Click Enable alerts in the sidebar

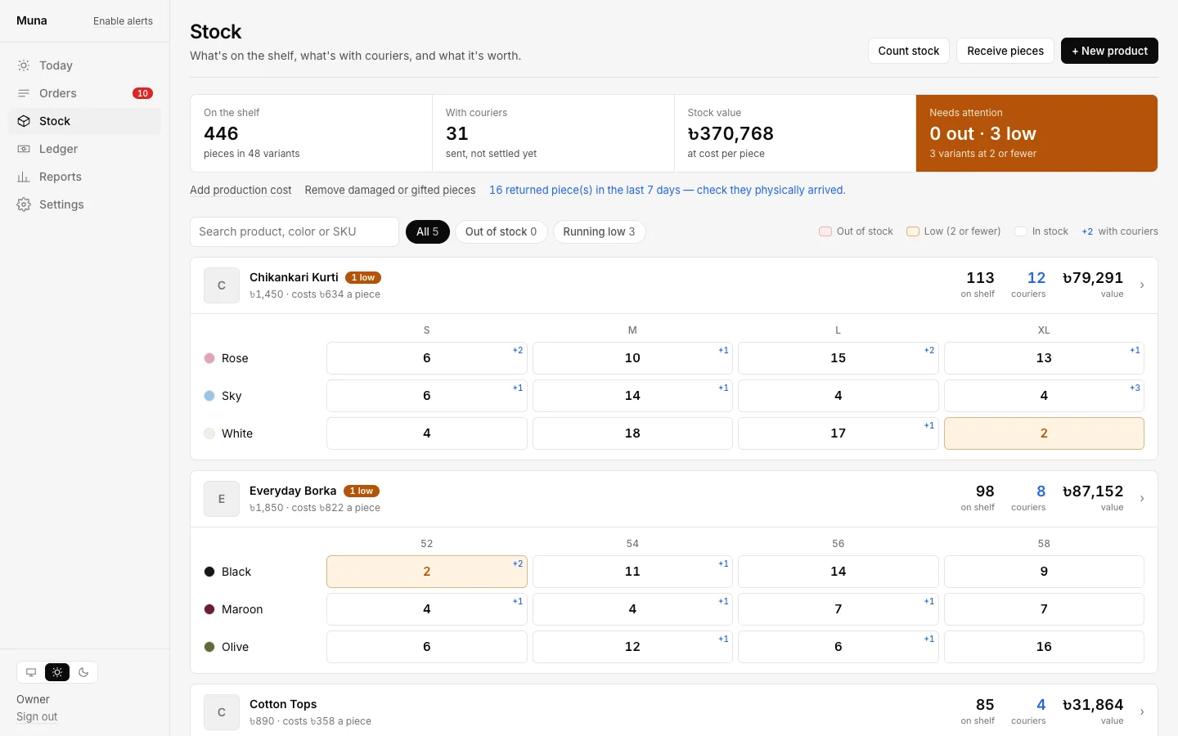[123, 21]
